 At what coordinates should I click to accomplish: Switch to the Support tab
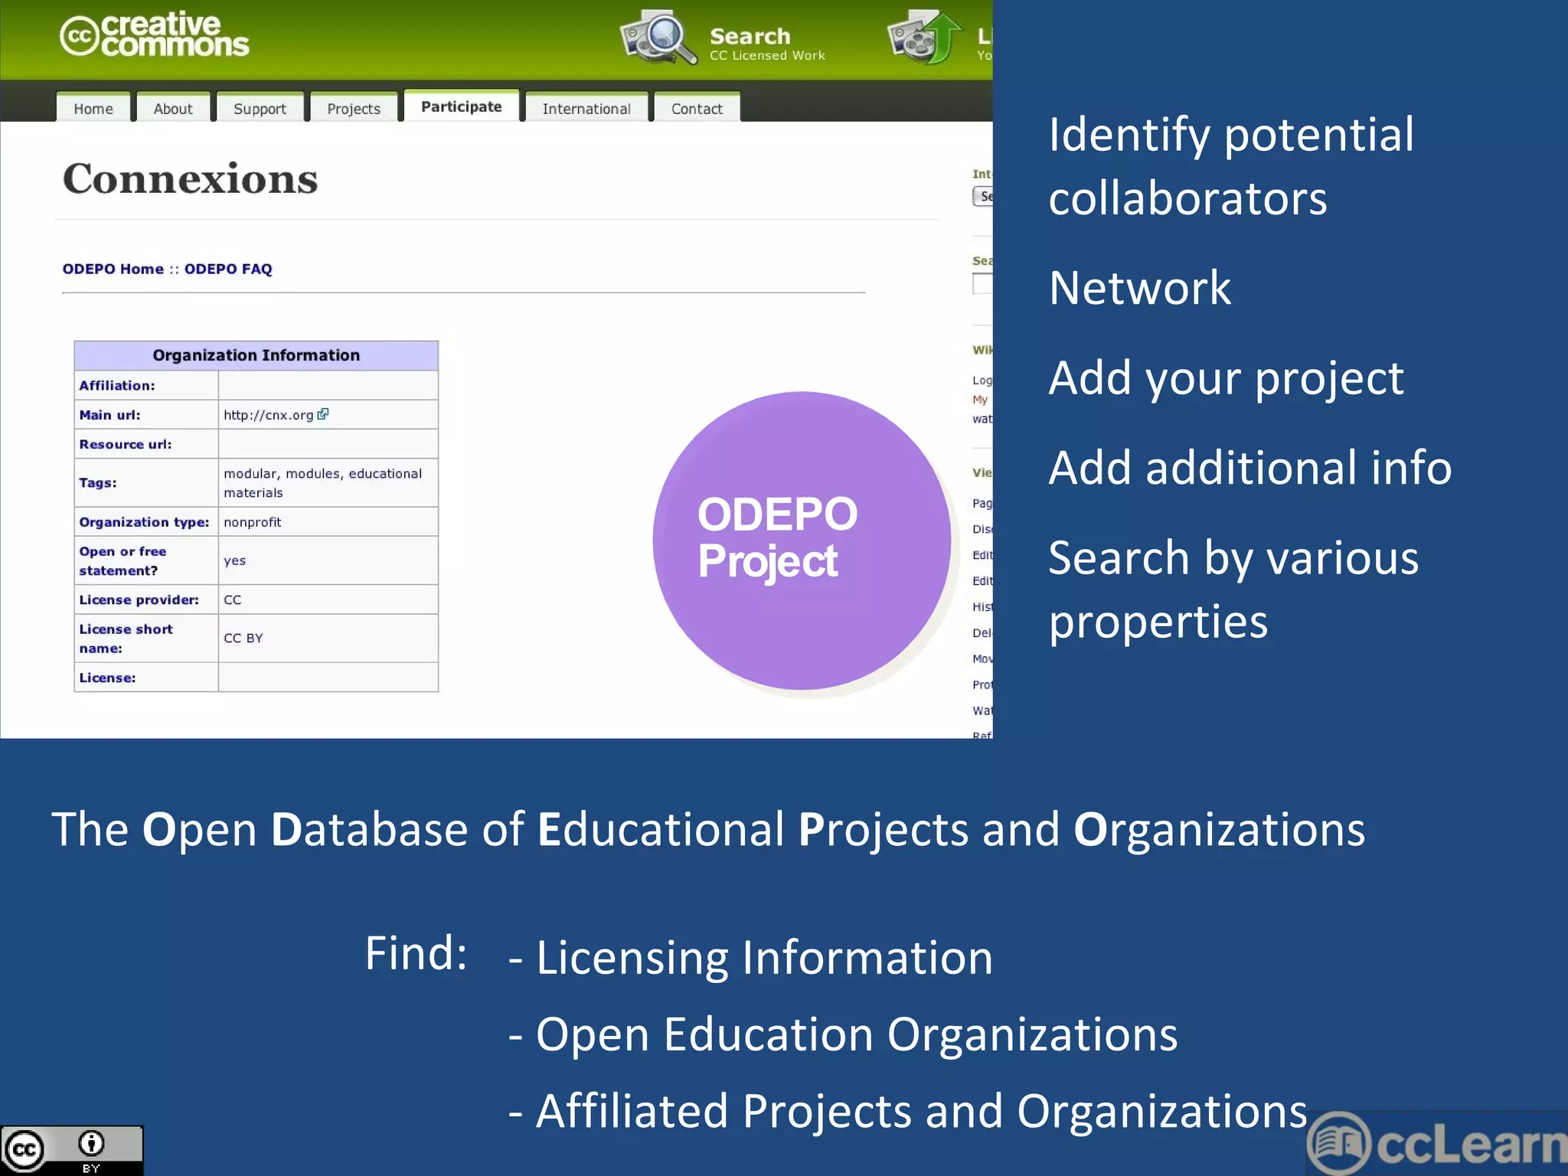pos(260,109)
